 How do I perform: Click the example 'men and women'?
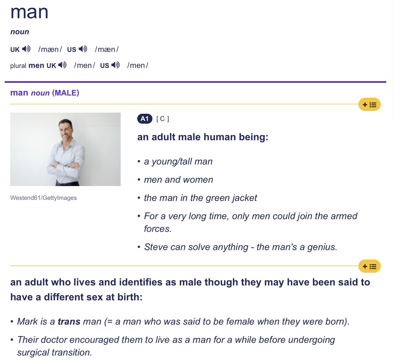[178, 180]
